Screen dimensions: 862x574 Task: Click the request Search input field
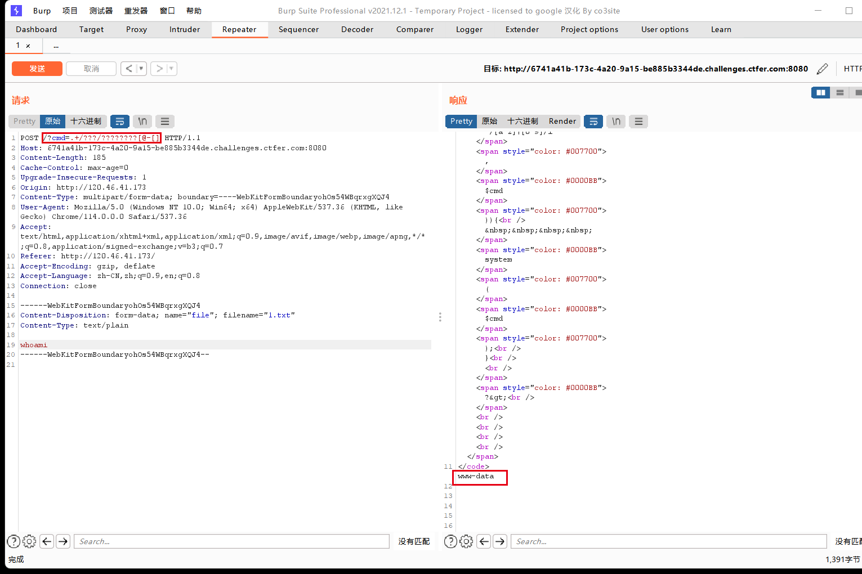(231, 541)
